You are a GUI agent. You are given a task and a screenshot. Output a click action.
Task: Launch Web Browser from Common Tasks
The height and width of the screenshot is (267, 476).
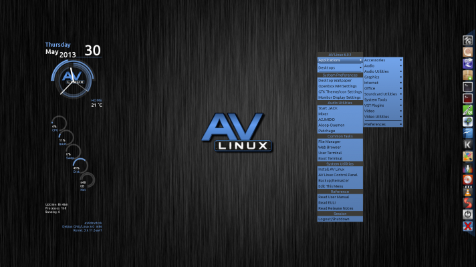coord(340,148)
